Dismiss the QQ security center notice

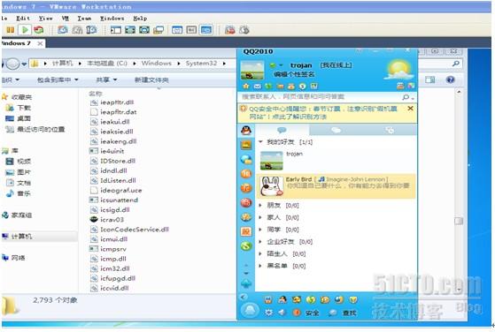tap(410, 109)
